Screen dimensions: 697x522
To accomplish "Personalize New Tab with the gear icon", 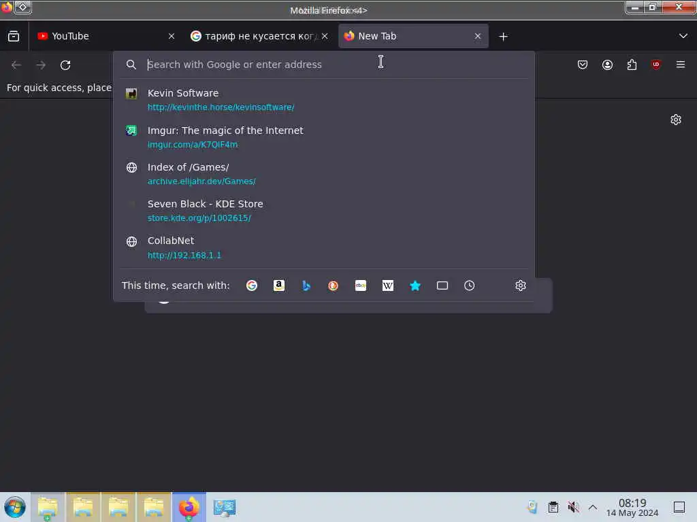I will pos(676,120).
